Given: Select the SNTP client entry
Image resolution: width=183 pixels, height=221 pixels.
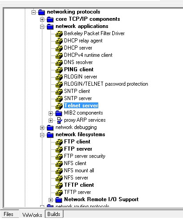Looking at the screenshot, I should pyautogui.click(x=77, y=91).
